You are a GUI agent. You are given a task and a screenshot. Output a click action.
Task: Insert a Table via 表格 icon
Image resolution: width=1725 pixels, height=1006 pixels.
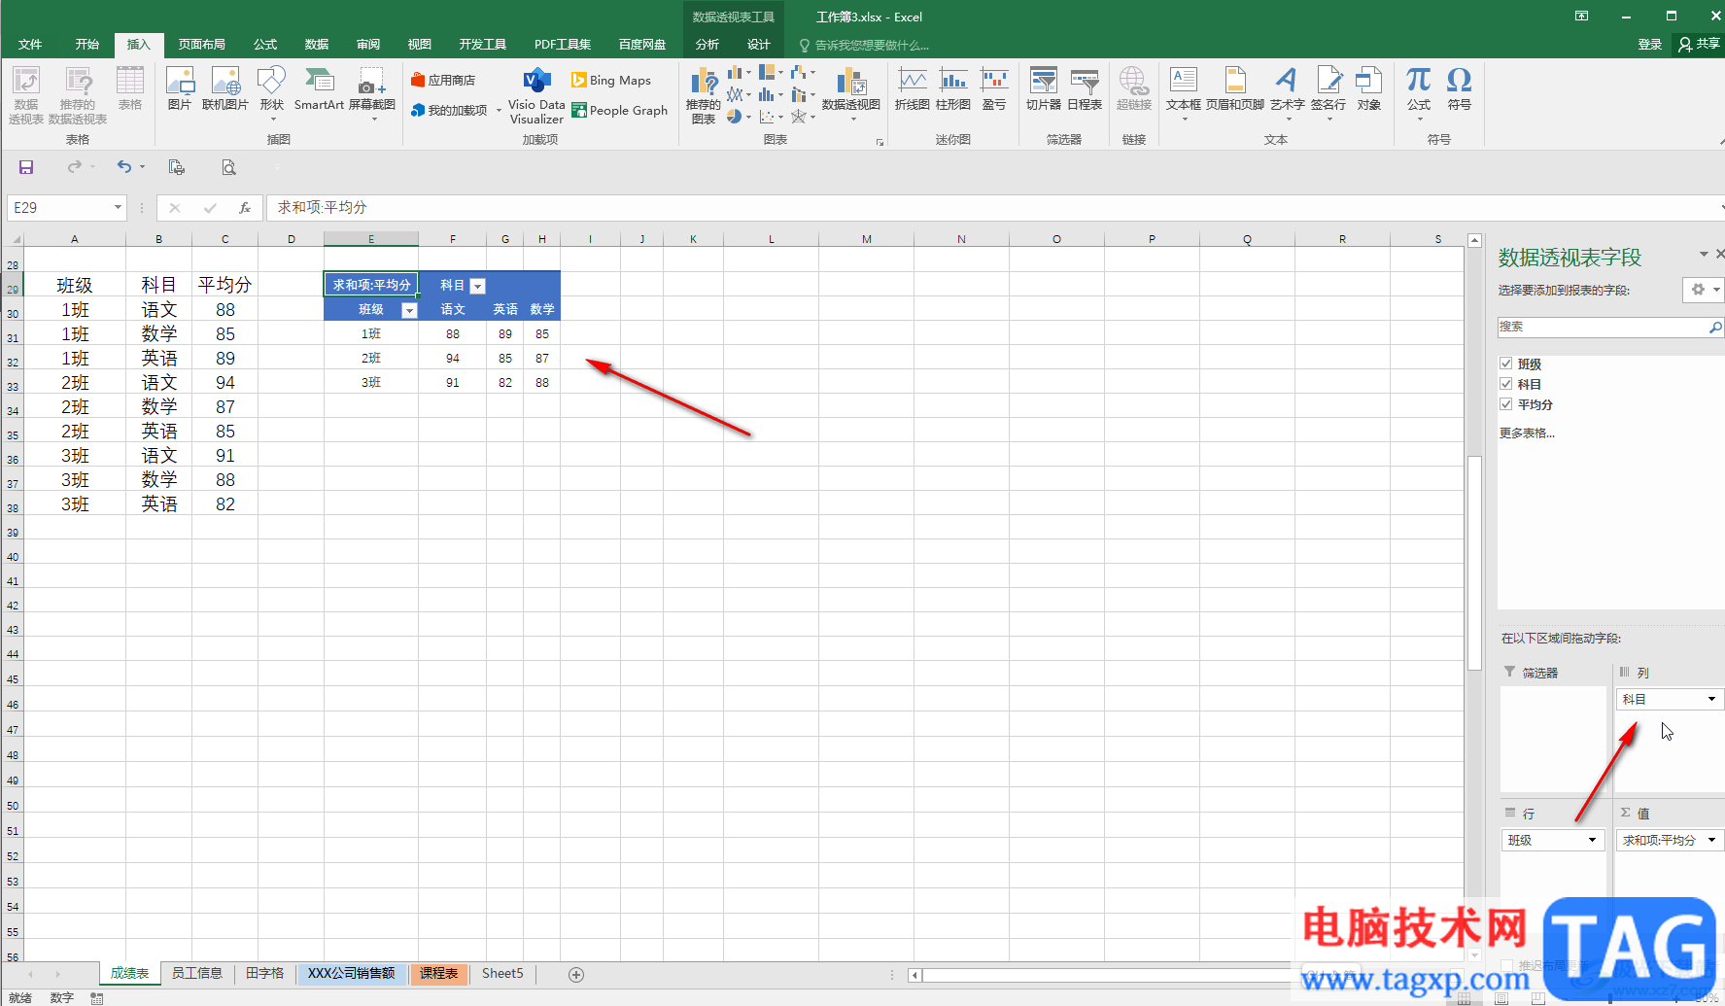[x=130, y=88]
